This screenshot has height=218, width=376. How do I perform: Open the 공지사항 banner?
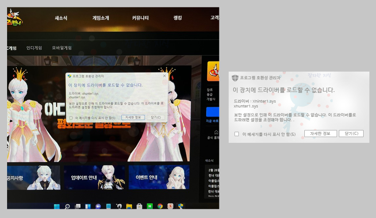[x=34, y=177]
